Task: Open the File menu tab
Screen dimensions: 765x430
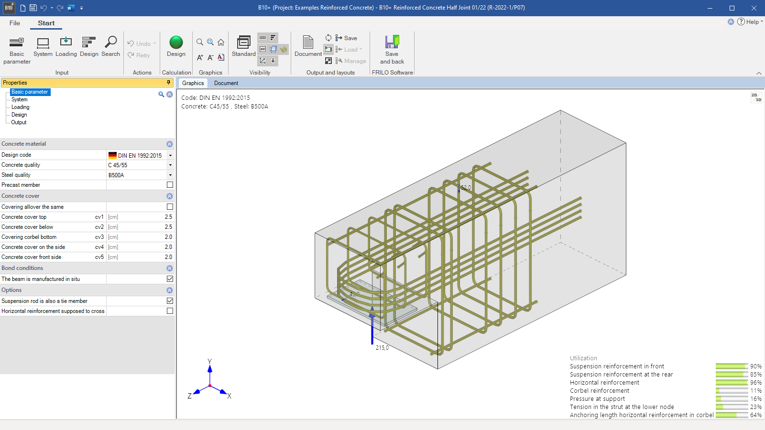Action: pyautogui.click(x=15, y=23)
